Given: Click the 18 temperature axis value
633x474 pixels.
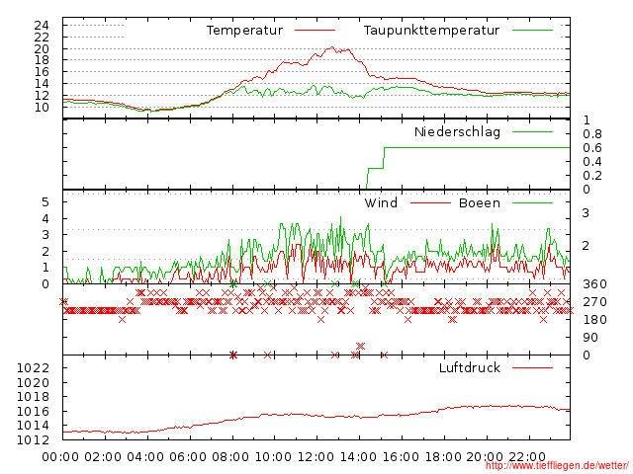Looking at the screenshot, I should (x=42, y=60).
